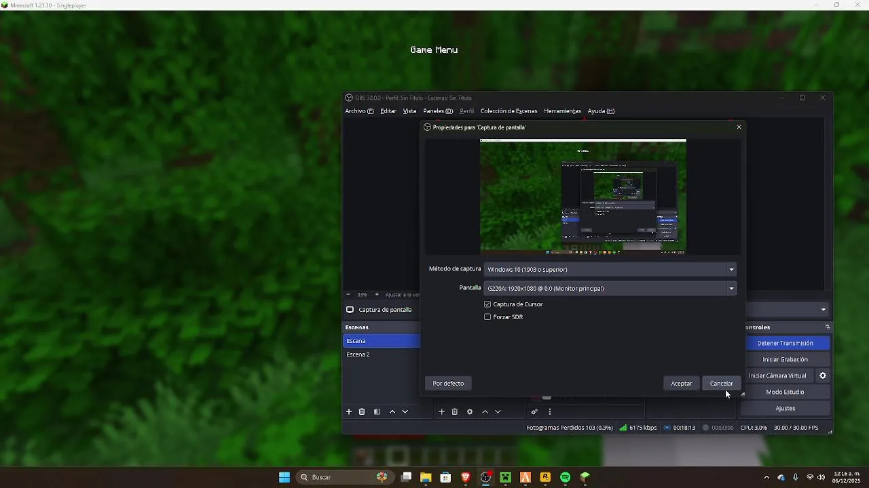The width and height of the screenshot is (869, 488).
Task: Add a new scene with plus icon
Action: point(349,411)
